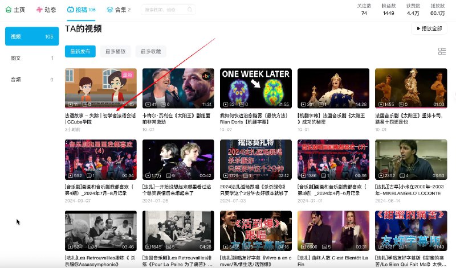Open the 太阳王 成功的秘密 thumbnail

coord(333,88)
